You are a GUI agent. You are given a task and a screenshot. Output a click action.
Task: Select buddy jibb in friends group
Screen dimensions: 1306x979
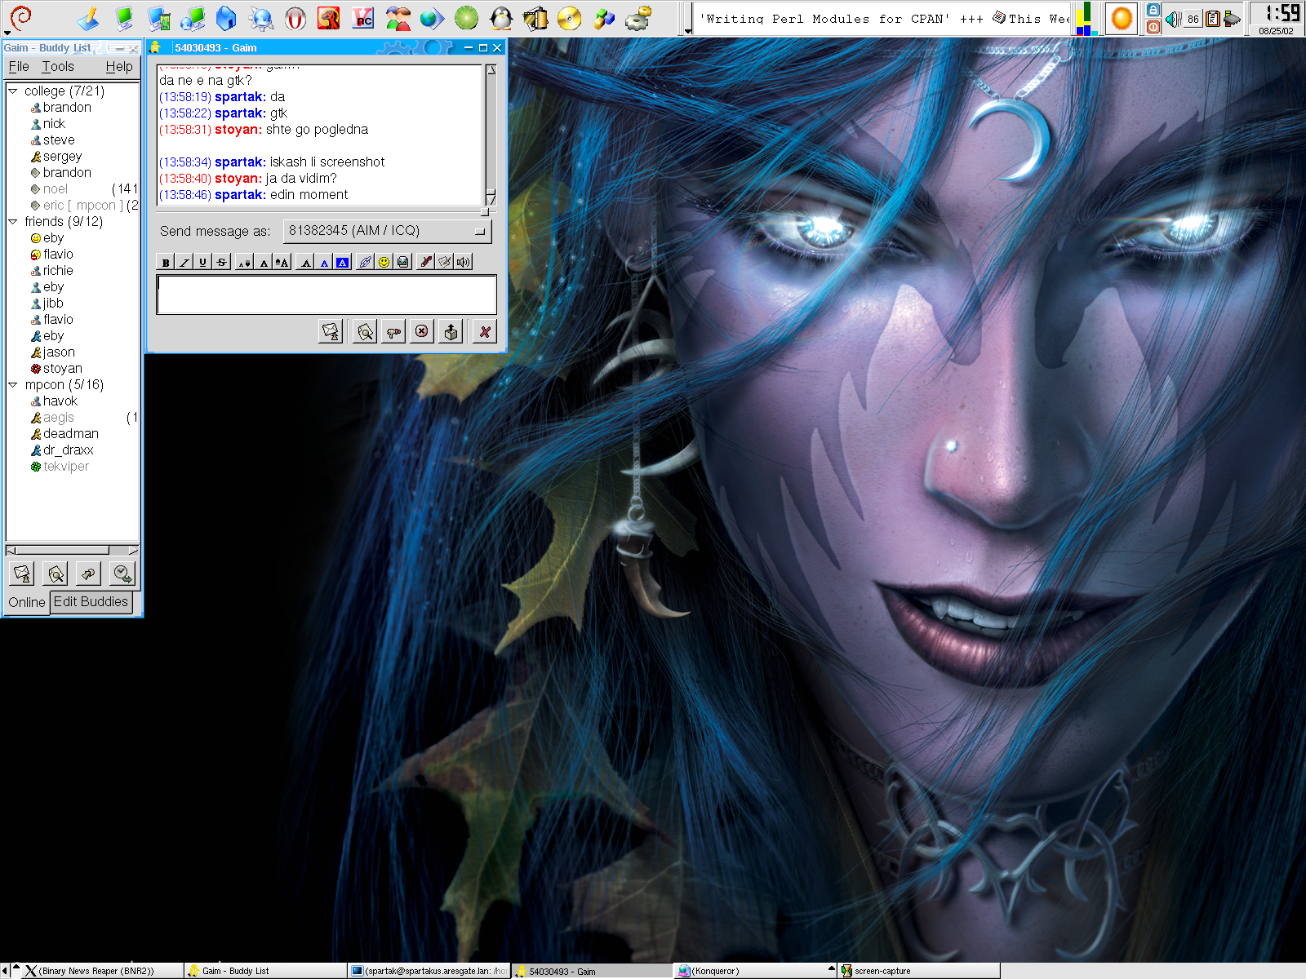53,303
